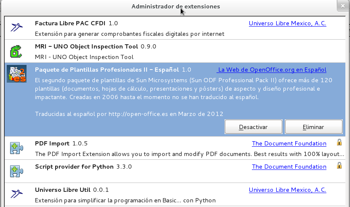Open The Document Foundation link for PDF Import
350x207 pixels.
pos(289,143)
